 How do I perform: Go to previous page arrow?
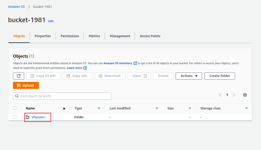(220, 95)
